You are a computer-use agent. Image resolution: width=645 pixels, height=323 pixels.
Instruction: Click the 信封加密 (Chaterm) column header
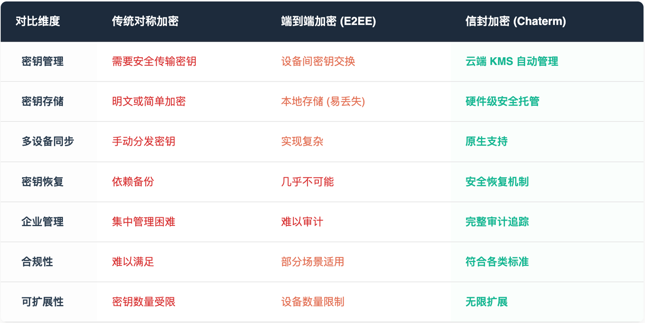515,21
